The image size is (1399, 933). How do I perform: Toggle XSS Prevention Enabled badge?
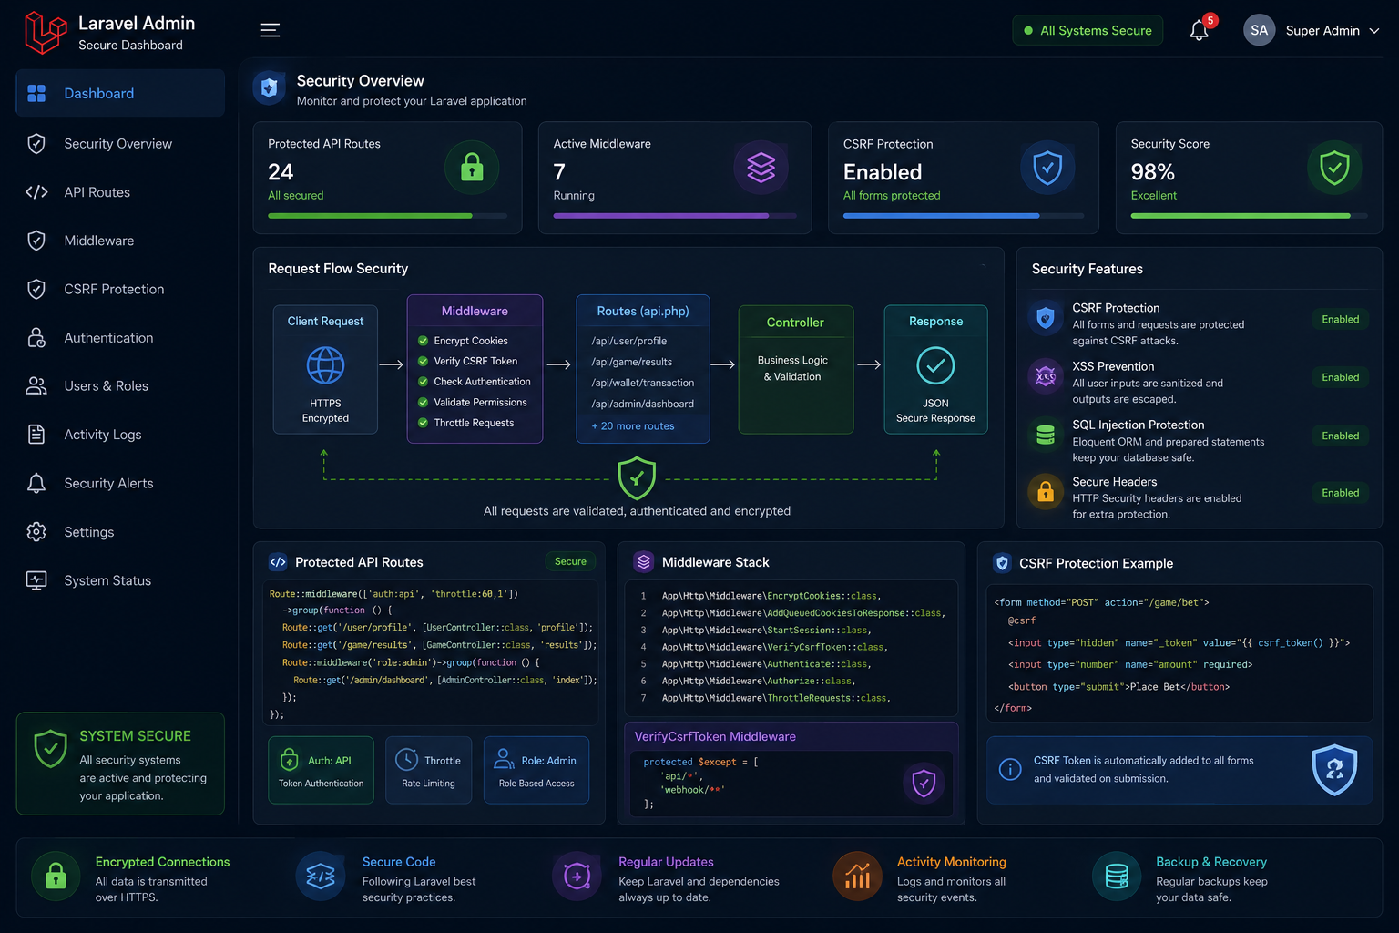pyautogui.click(x=1340, y=377)
